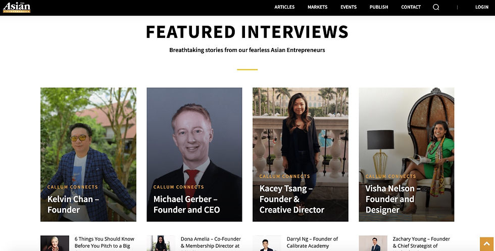
Task: Click the Darryl Ng article thumbnail image
Action: click(x=267, y=243)
